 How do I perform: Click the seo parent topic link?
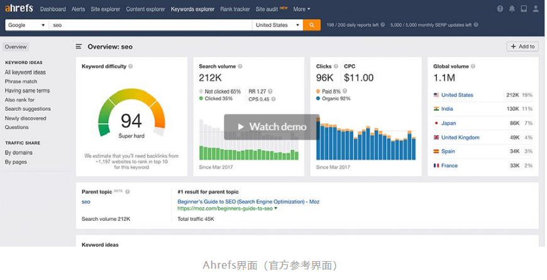coord(86,202)
